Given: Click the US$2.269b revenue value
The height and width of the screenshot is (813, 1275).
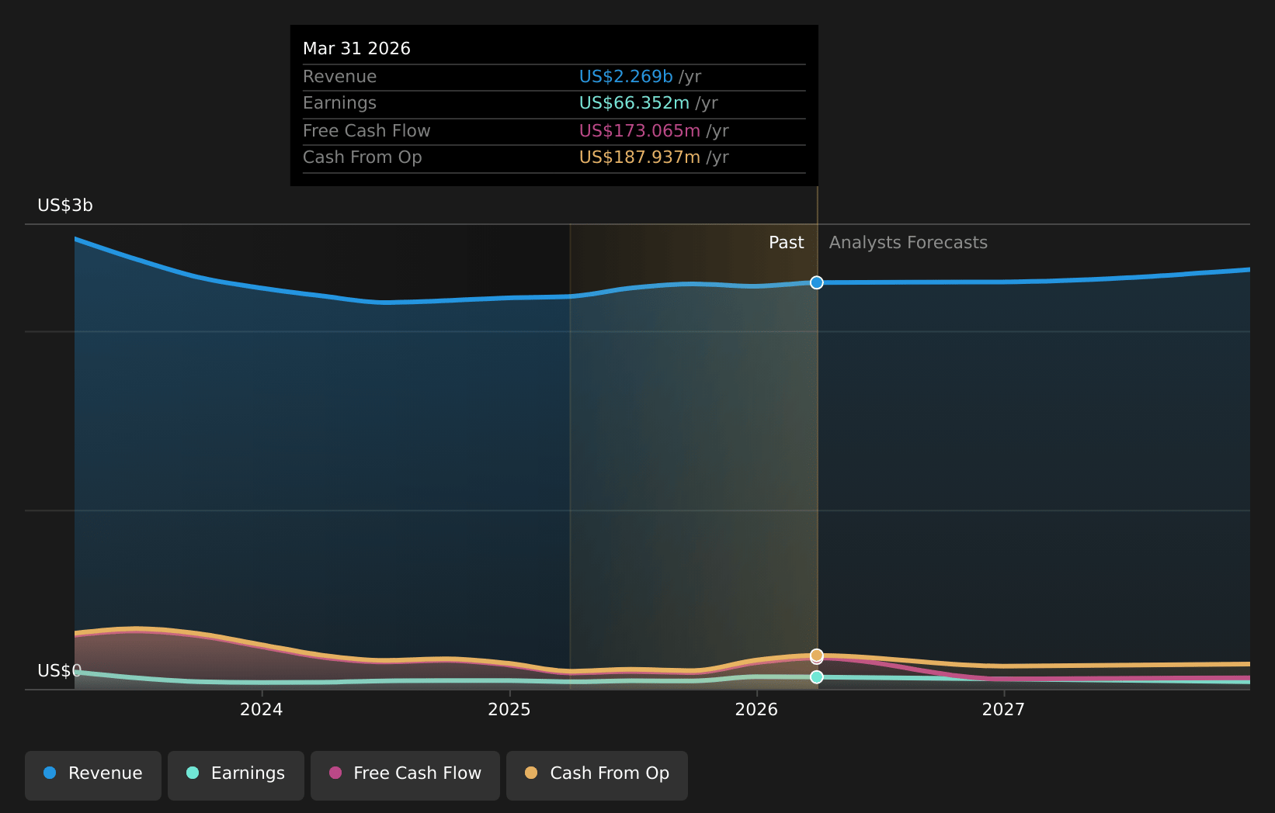Looking at the screenshot, I should coord(626,77).
